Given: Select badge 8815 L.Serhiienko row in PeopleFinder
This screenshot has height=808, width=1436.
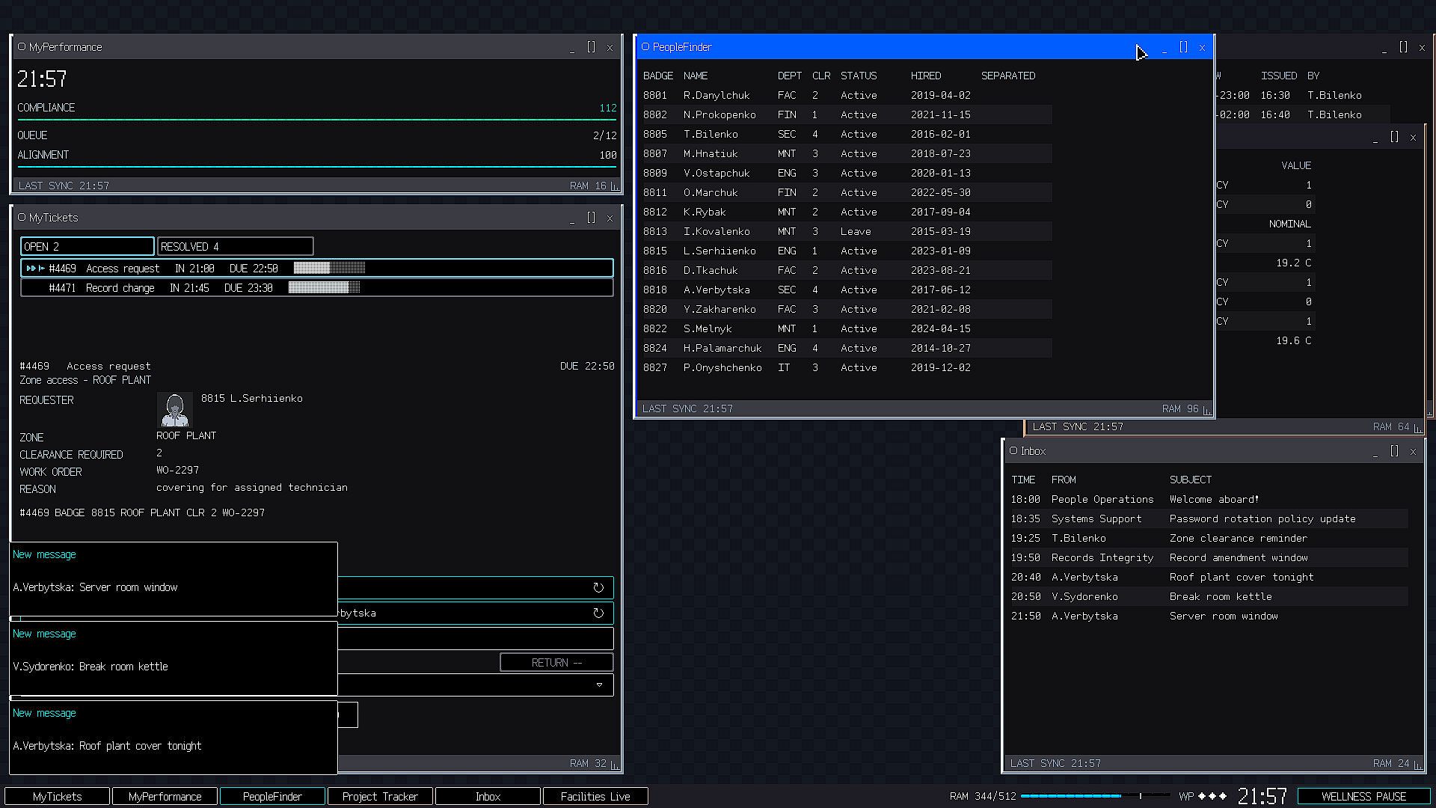Looking at the screenshot, I should pos(847,251).
